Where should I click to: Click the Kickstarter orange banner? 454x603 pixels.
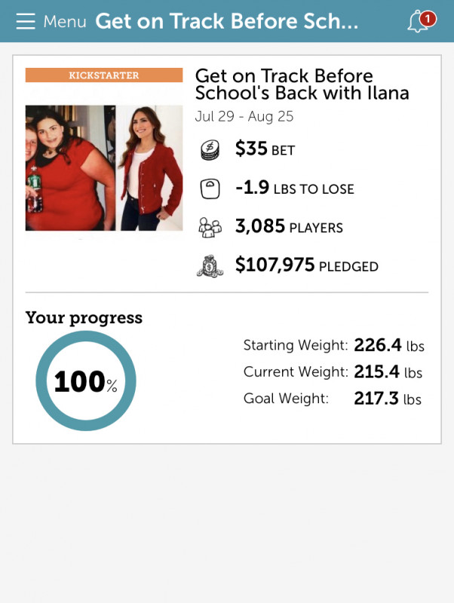click(104, 75)
